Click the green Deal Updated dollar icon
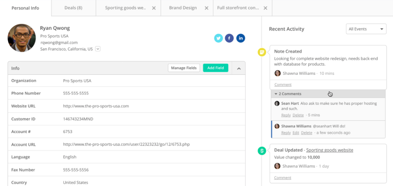Image resolution: width=393 pixels, height=186 pixels. pos(262,151)
